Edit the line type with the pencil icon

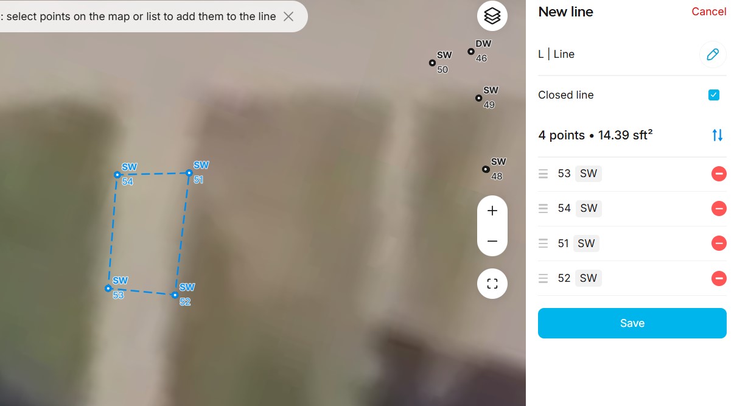click(713, 54)
